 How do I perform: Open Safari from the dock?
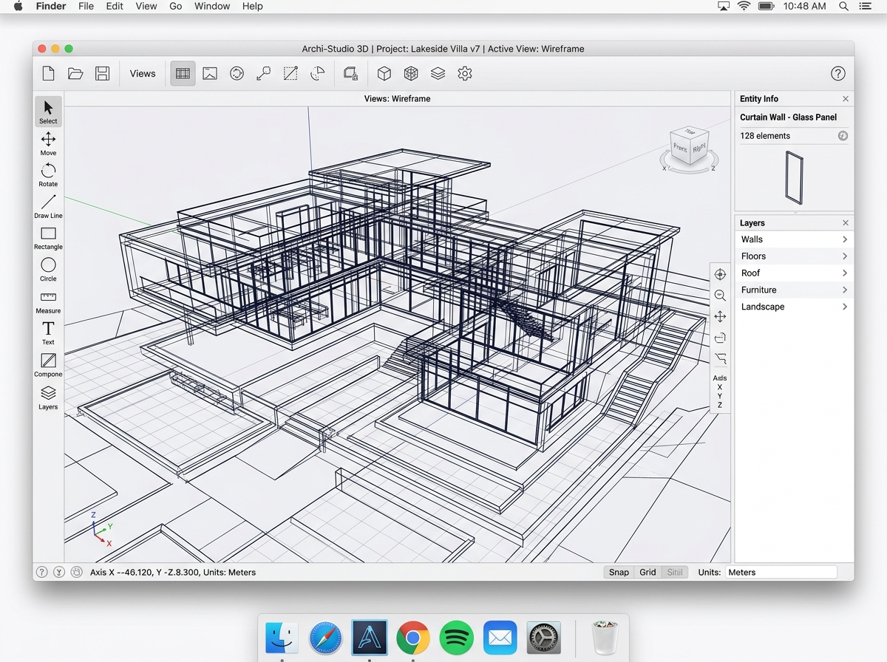tap(325, 637)
